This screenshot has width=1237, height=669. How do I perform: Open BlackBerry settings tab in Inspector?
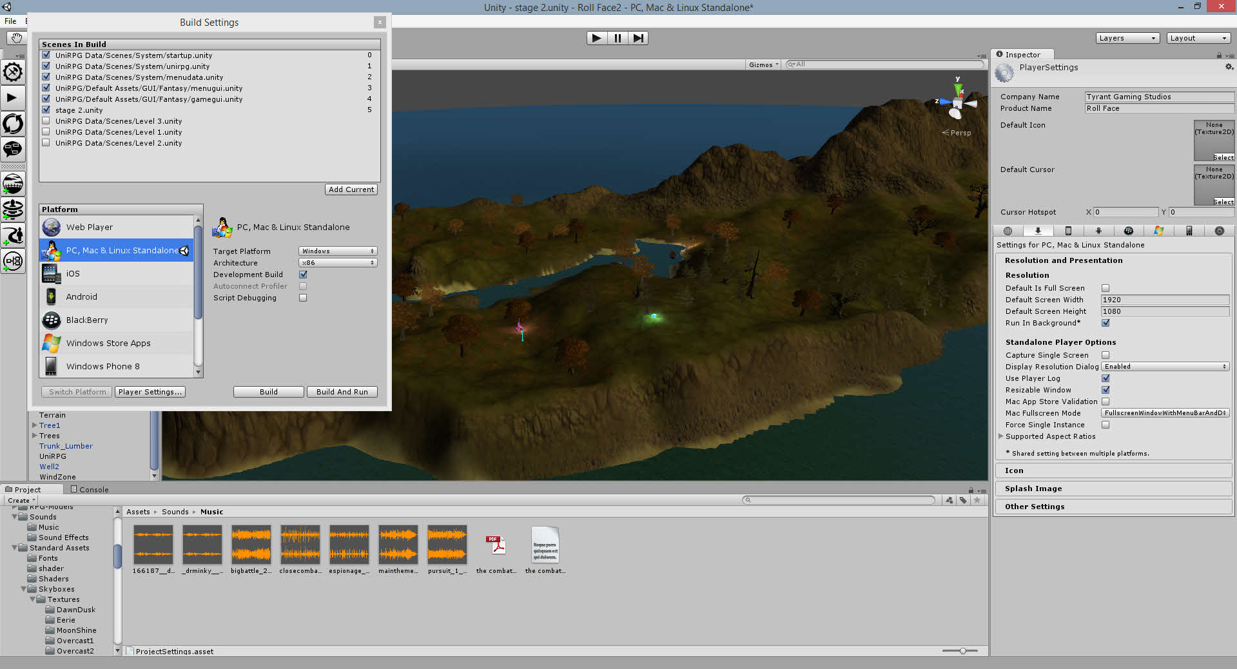(1129, 231)
